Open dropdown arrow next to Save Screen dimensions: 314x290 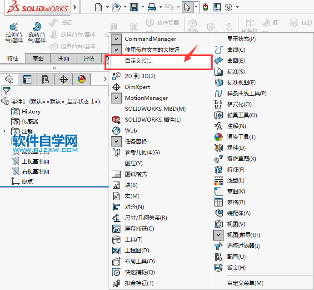point(143,7)
